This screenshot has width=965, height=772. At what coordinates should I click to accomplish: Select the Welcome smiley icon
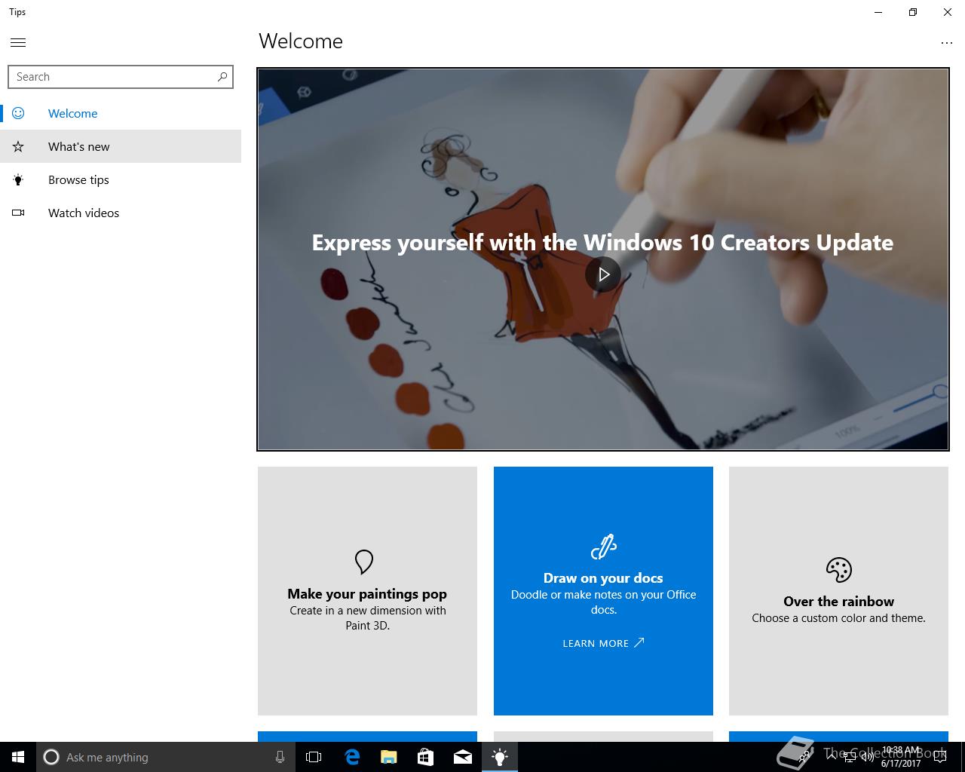tap(18, 113)
